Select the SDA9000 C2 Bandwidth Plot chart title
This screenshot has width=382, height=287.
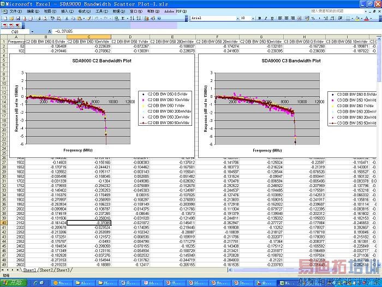click(102, 61)
